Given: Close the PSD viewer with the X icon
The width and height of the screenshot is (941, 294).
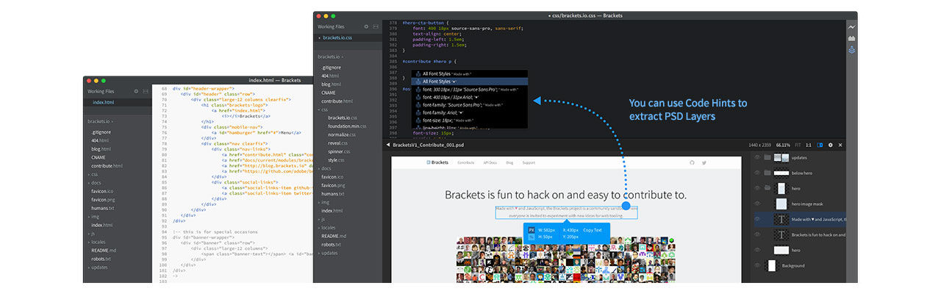Looking at the screenshot, I should pyautogui.click(x=840, y=145).
